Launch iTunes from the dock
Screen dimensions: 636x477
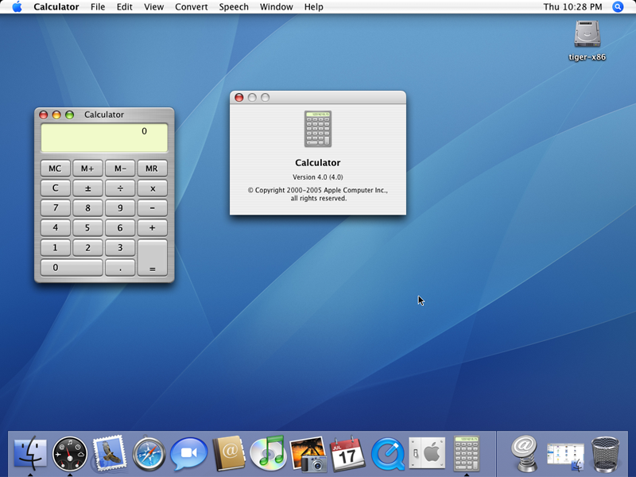[267, 453]
